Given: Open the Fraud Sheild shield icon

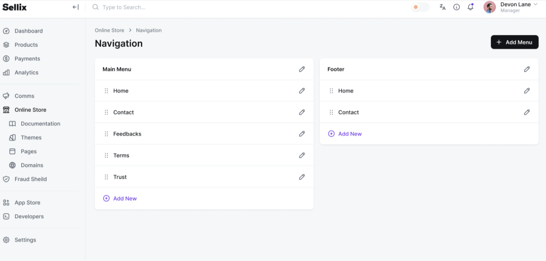Looking at the screenshot, I should [x=6, y=179].
